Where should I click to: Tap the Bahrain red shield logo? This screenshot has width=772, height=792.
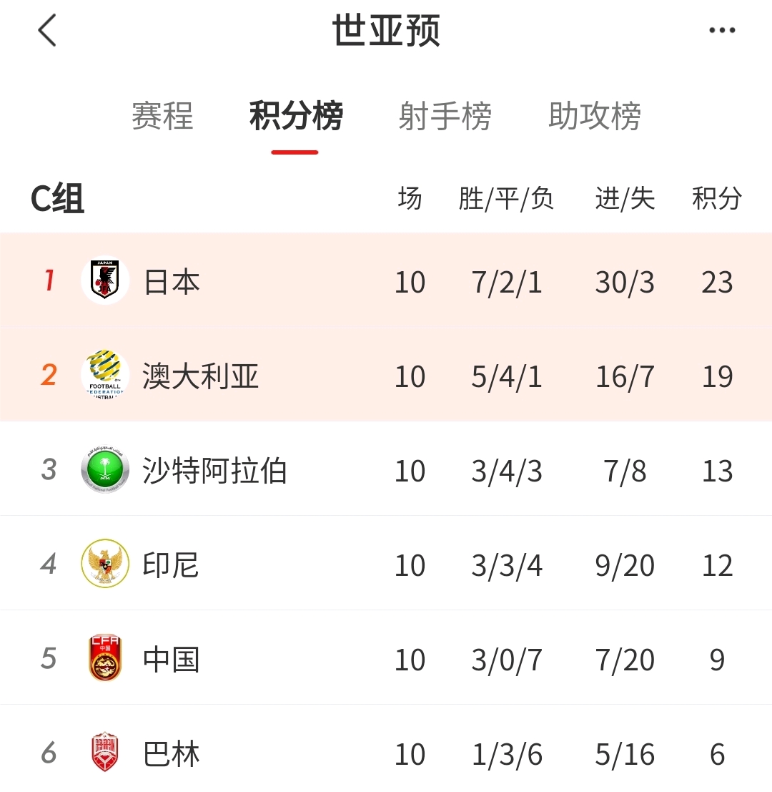coord(105,753)
